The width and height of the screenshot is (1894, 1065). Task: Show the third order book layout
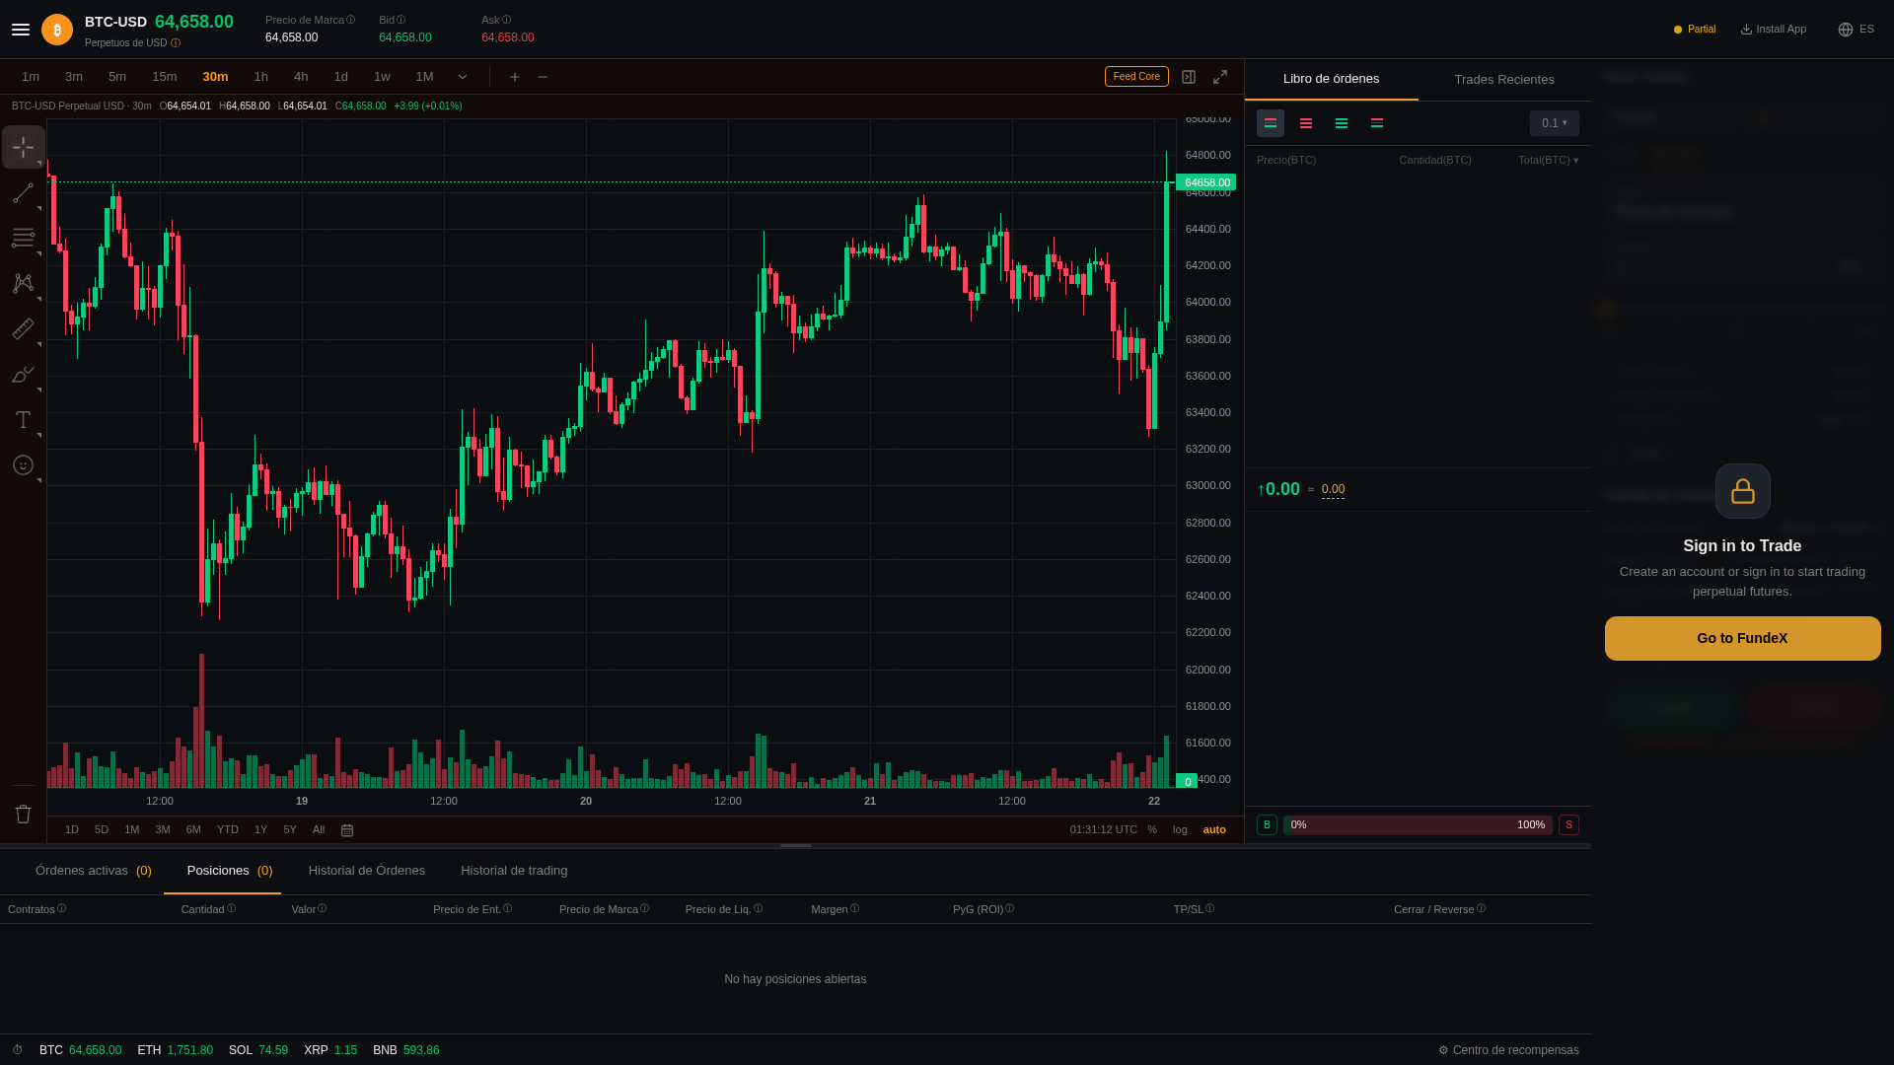point(1342,123)
